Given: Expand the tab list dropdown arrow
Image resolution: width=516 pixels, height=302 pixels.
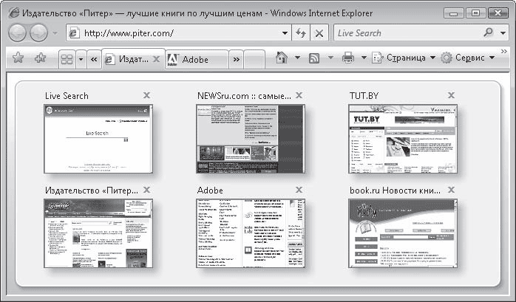Looking at the screenshot, I should (81, 58).
